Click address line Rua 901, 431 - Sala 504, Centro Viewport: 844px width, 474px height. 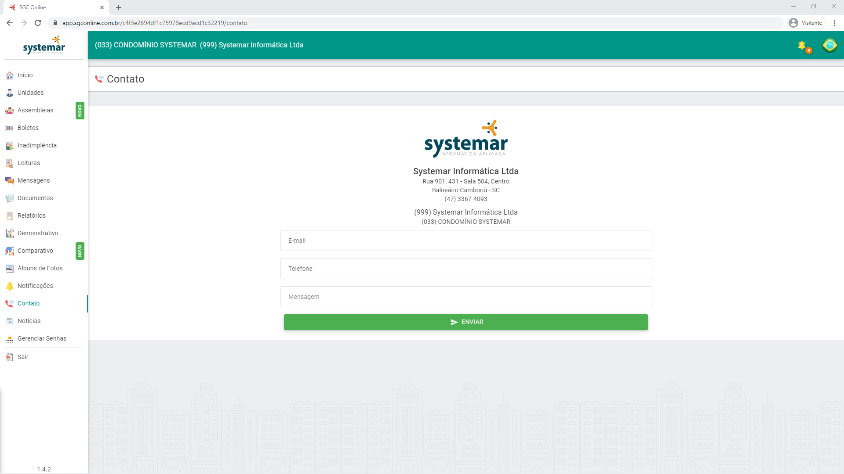pyautogui.click(x=466, y=181)
